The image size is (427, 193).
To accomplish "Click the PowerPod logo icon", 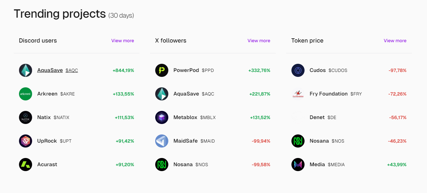I will 162,70.
